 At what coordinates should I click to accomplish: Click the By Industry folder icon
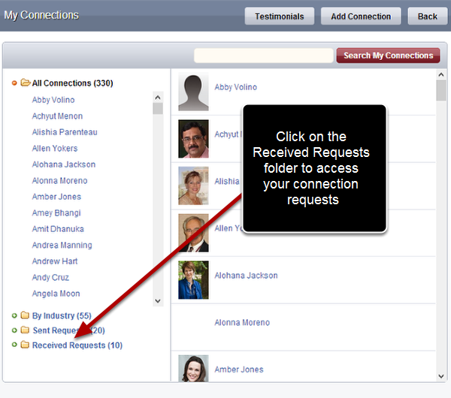click(25, 316)
